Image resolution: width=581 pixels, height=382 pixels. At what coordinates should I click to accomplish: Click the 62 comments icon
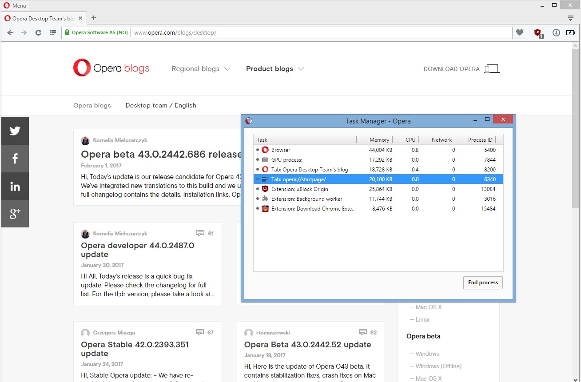point(363,332)
